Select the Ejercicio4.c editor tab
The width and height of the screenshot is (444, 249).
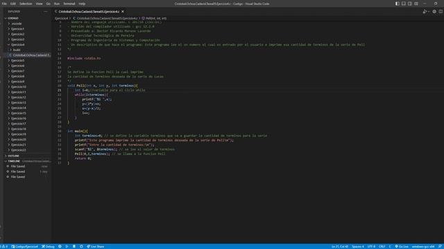(89, 12)
